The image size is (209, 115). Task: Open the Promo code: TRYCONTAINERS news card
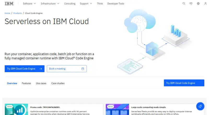[54, 110]
